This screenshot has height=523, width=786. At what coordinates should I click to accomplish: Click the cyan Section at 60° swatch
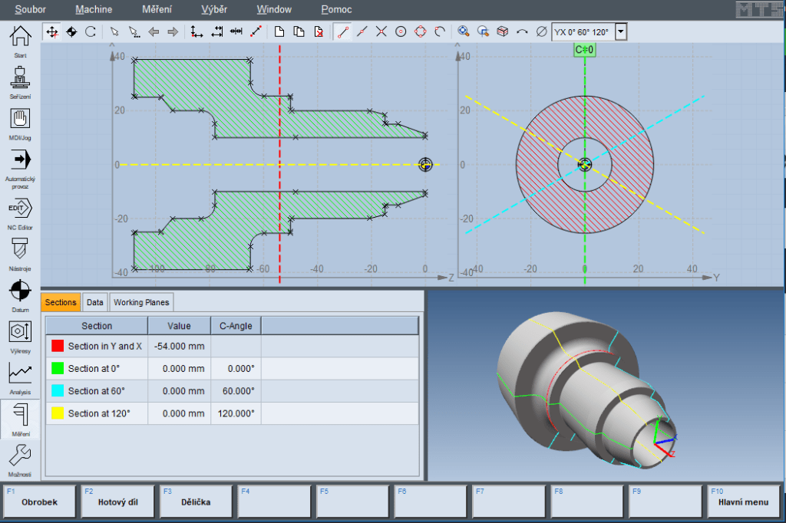tap(58, 391)
